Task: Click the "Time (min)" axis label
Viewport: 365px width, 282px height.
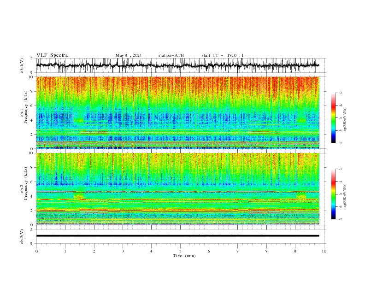Action: pyautogui.click(x=184, y=256)
